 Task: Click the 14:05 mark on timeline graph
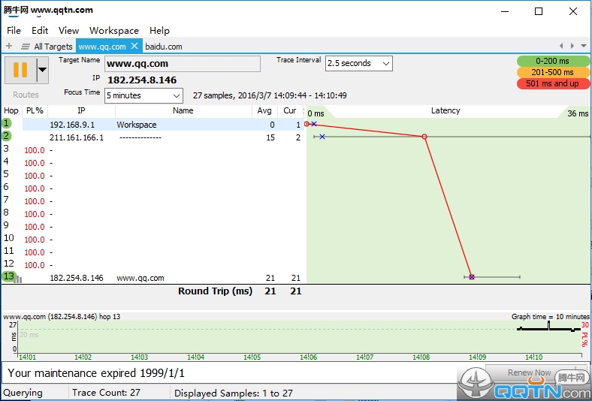tap(252, 357)
